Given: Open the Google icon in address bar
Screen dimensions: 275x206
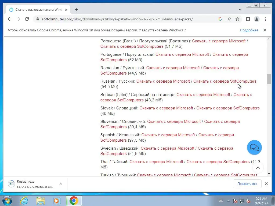Looking at the screenshot, I should click(x=220, y=19).
